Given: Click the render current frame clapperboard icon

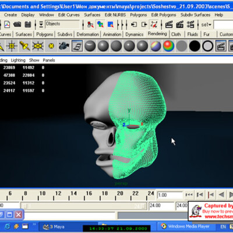Looking at the screenshot, I should 169,24.
